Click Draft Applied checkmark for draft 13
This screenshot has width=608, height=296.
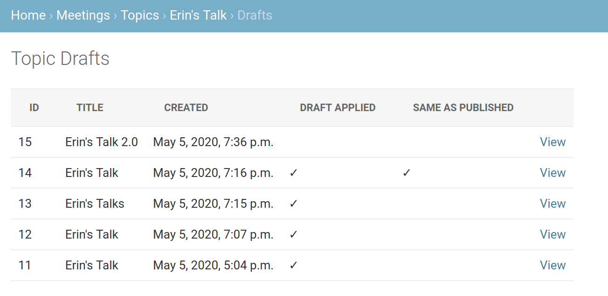coord(293,204)
